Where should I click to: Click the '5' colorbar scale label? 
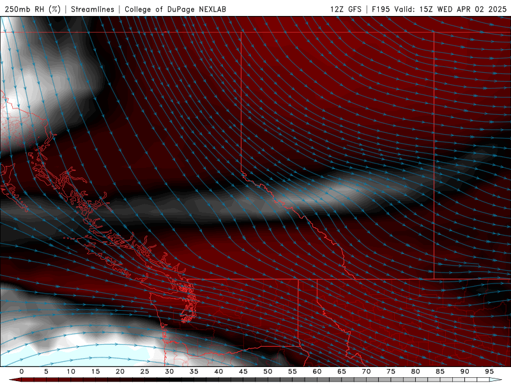point(46,372)
